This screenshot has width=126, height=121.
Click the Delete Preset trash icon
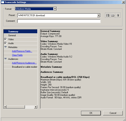point(118,15)
